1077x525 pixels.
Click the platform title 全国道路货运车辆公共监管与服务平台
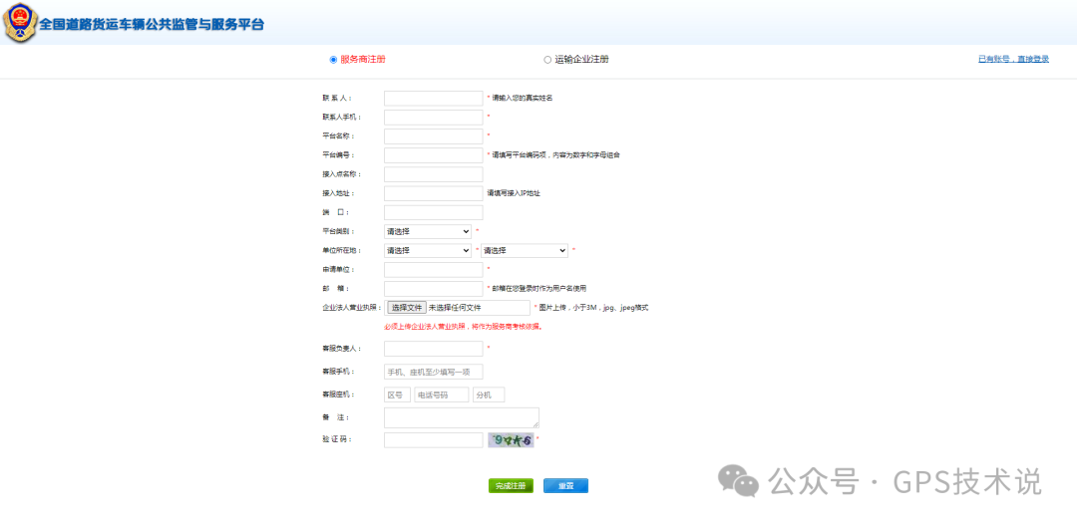point(152,24)
